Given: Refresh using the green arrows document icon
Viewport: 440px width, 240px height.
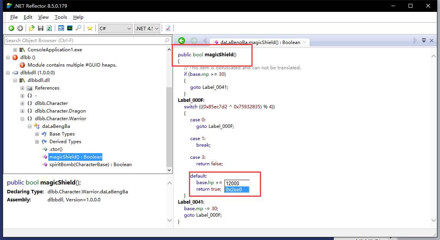Looking at the screenshot, I should pos(49,28).
